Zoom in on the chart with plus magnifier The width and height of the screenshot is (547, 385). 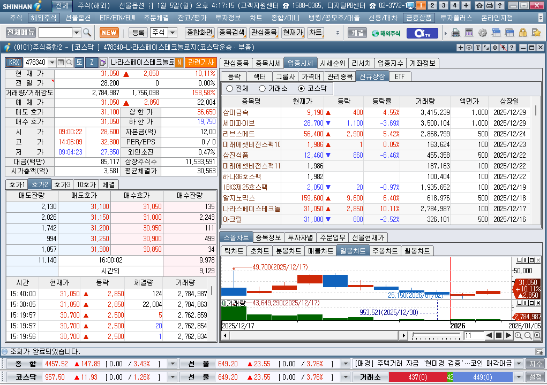[x=519, y=336]
